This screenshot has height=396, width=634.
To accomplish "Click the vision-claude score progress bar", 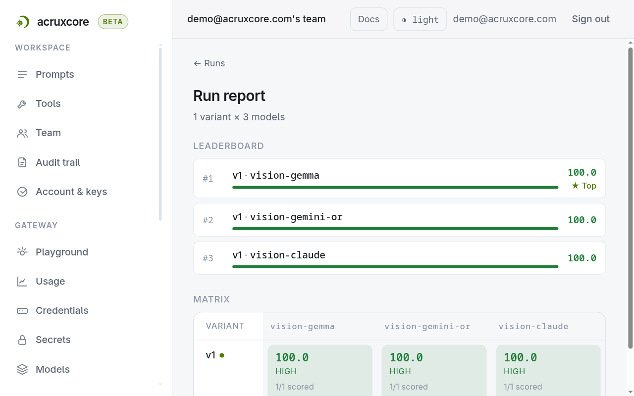I will pyautogui.click(x=395, y=267).
